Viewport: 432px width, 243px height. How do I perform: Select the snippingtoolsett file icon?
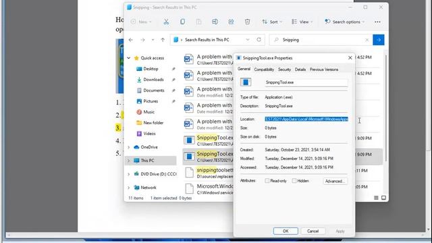click(189, 173)
